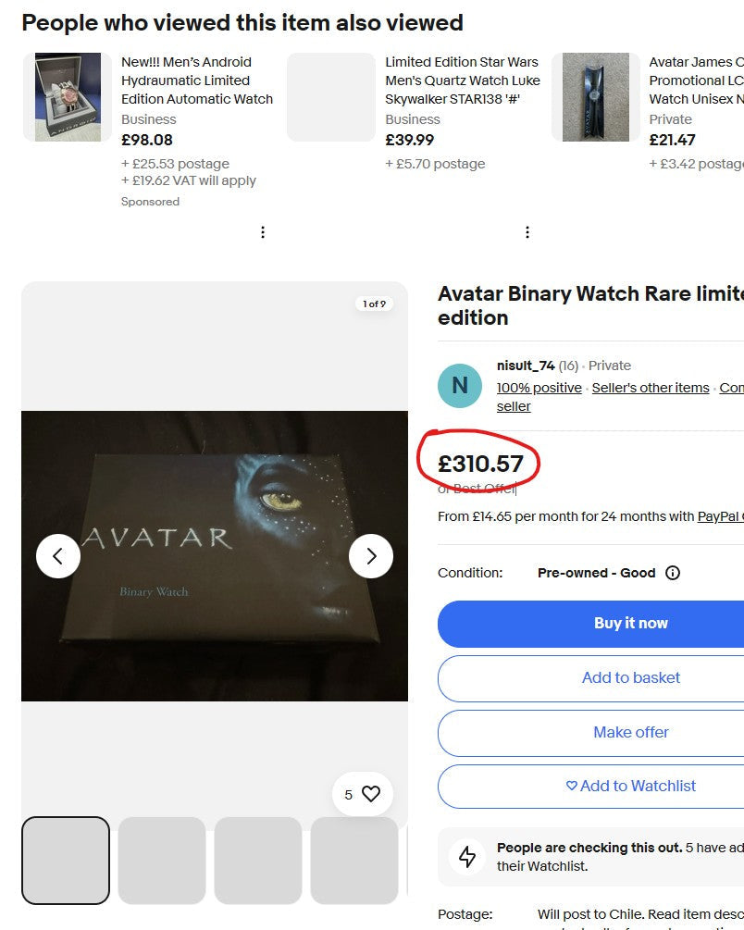The height and width of the screenshot is (930, 744).
Task: Open three-dot menu under Android Hydraumatic listing
Action: [263, 232]
